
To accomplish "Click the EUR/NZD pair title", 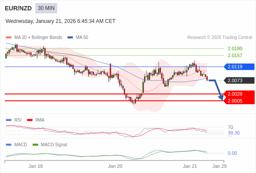I will point(18,8).
